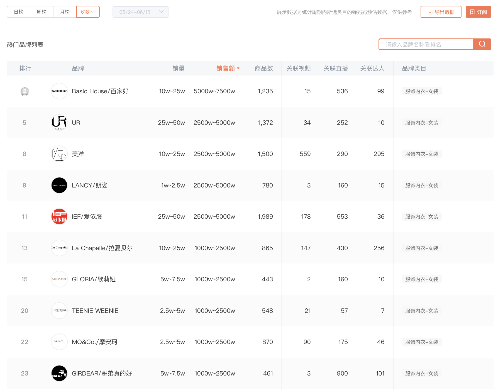Screen dimensions: 498x390
Task: Click sales volume 1w~2.5w for LANCY
Action: (173, 185)
